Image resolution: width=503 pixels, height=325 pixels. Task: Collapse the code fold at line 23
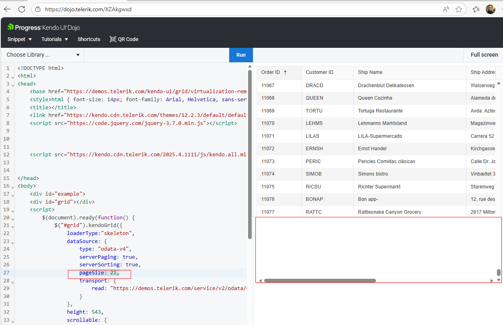coord(13,242)
